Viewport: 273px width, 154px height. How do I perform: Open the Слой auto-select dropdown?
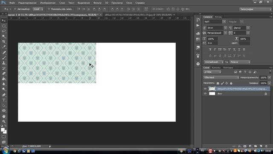point(38,9)
